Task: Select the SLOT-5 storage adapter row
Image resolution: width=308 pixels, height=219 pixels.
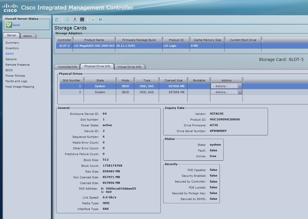Action: coord(125,46)
